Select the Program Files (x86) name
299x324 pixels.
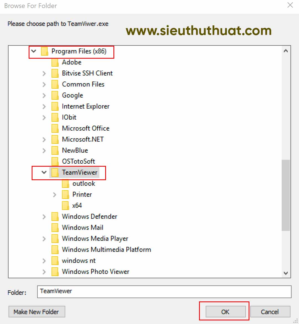click(79, 51)
